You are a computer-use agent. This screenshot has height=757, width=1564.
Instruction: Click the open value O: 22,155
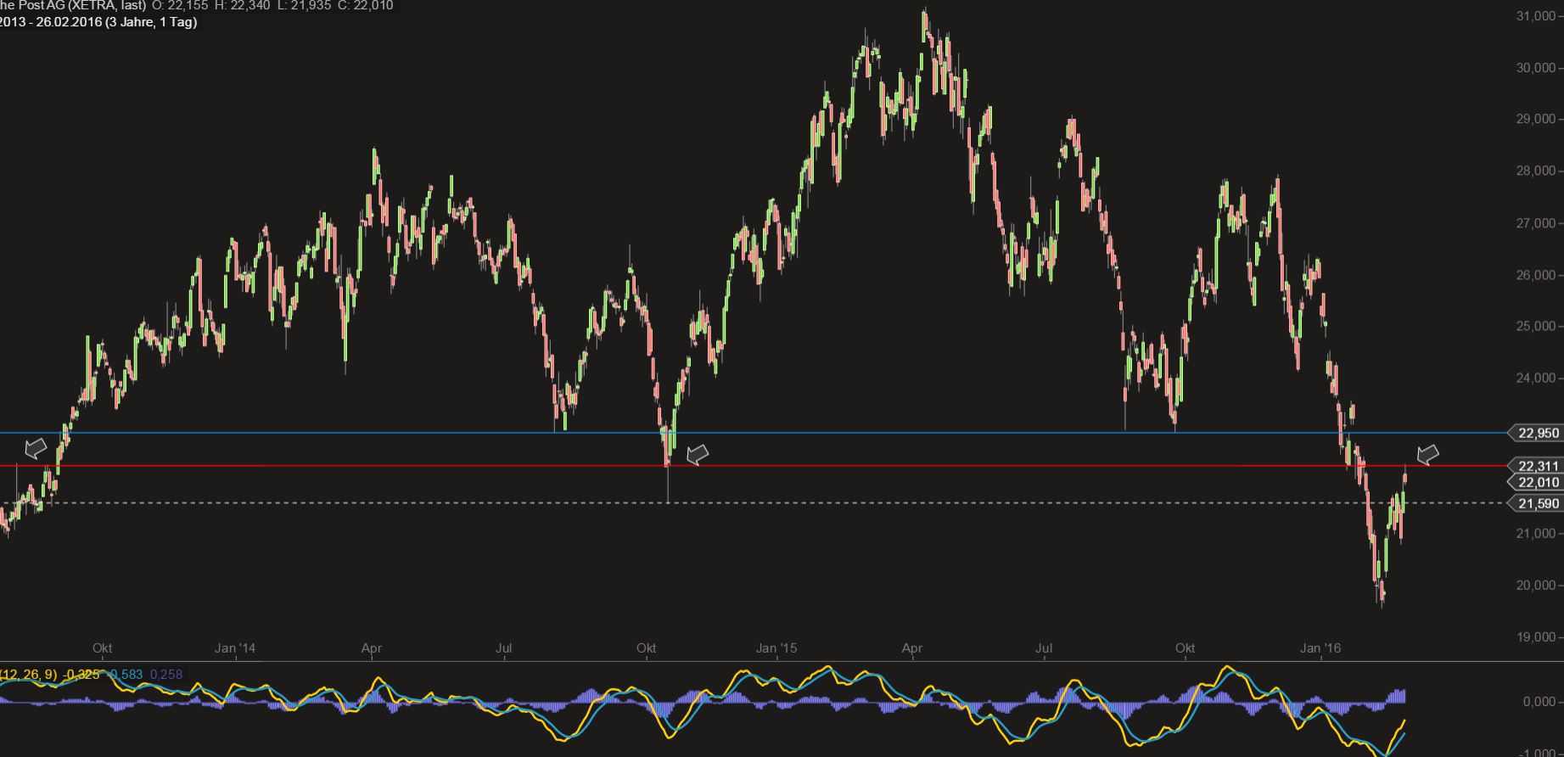point(180,6)
